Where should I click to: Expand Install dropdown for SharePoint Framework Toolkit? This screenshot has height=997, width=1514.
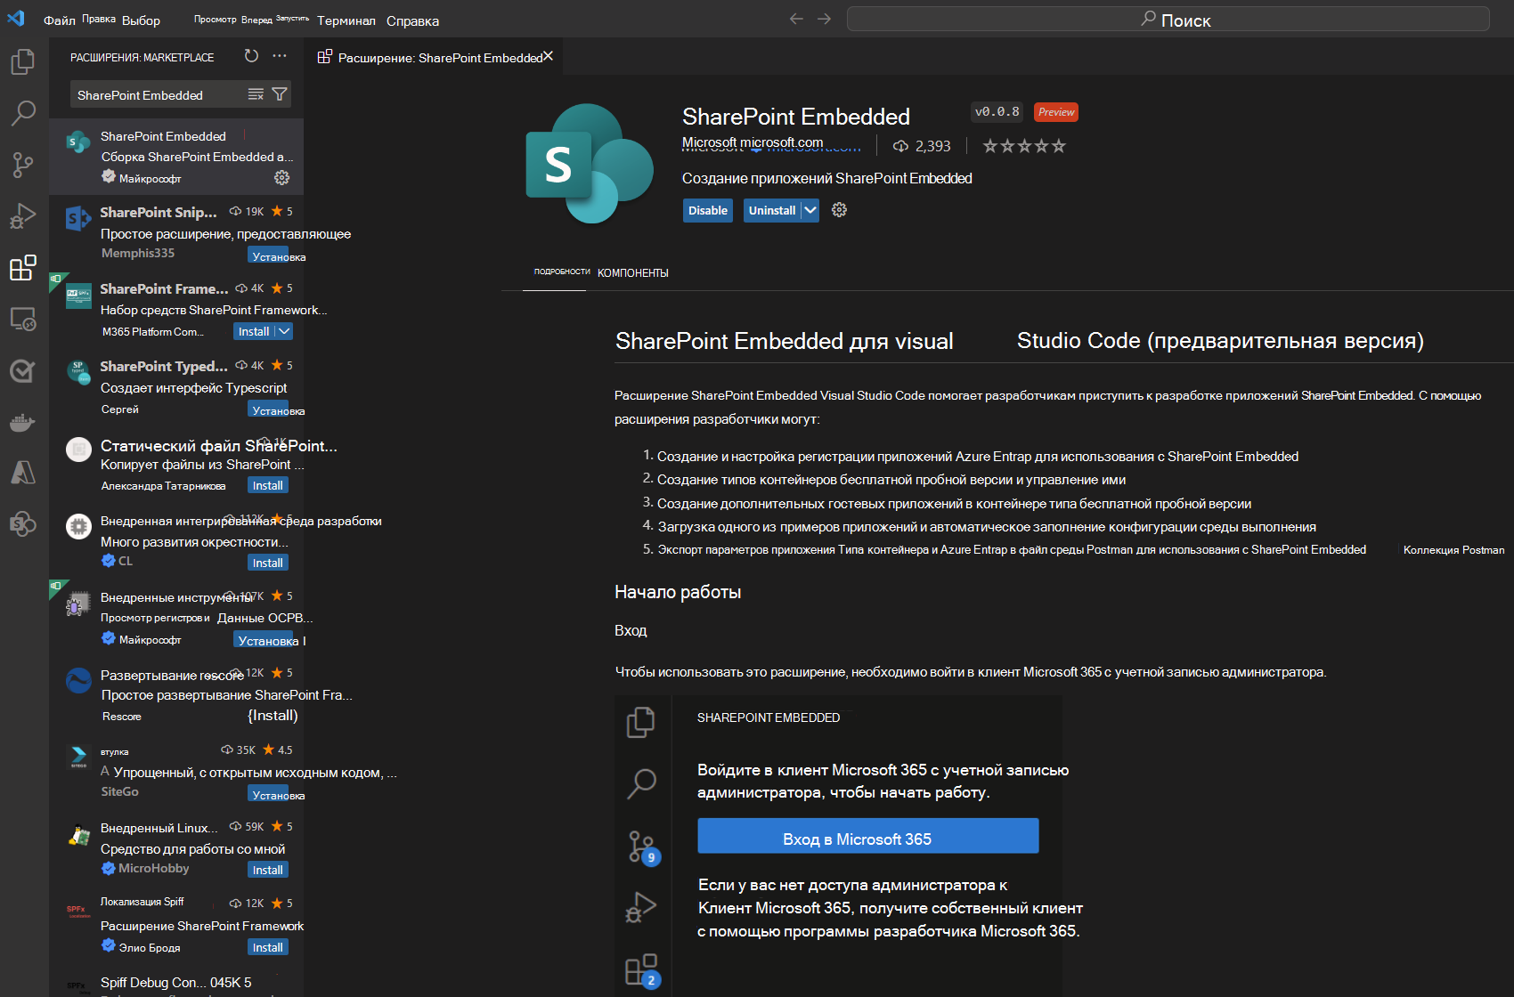point(284,331)
